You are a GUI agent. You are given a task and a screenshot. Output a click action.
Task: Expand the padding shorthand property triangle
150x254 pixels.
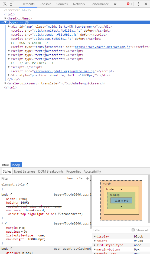[x=22, y=232]
